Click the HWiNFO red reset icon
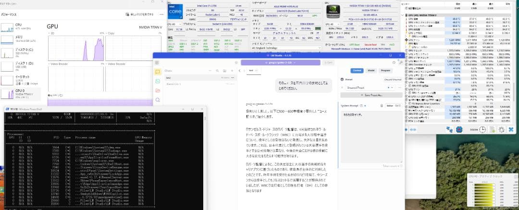 point(459,130)
